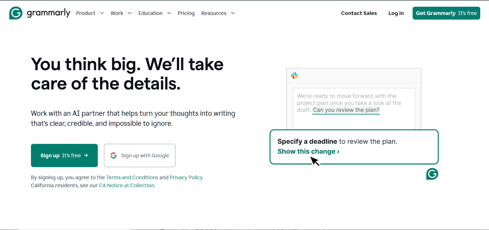Click the Sign up It's free button
This screenshot has width=489, height=230.
click(64, 155)
